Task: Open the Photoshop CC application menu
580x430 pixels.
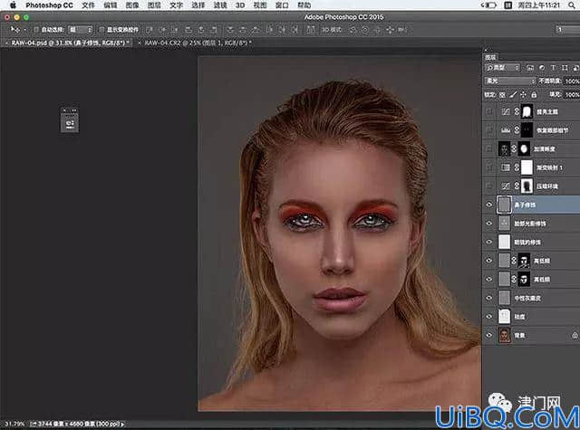Action: pyautogui.click(x=49, y=5)
